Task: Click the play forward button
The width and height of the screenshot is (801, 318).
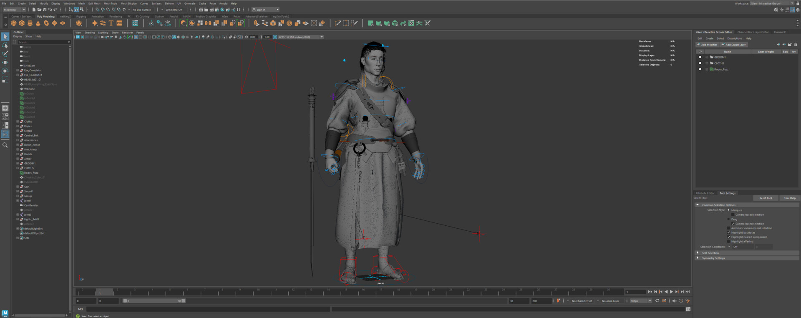Action: click(671, 292)
